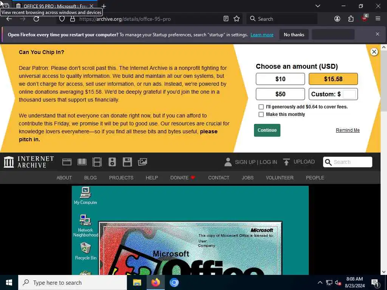Open the Video film icon
This screenshot has width=387, height=290.
[x=97, y=162]
